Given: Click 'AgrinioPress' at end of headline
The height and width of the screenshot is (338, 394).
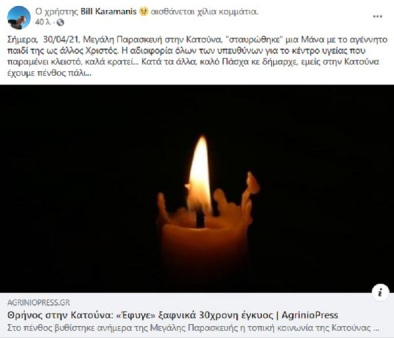Looking at the screenshot, I should tap(310, 315).
